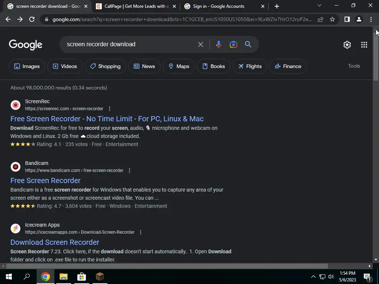Click the Bandicam site favicon
This screenshot has width=379, height=284.
(16, 167)
